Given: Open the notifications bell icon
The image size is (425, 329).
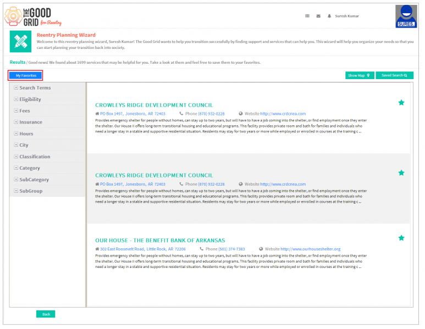Looking at the screenshot, I should (x=329, y=16).
